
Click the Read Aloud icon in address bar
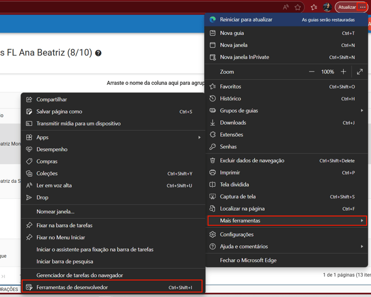(x=286, y=7)
